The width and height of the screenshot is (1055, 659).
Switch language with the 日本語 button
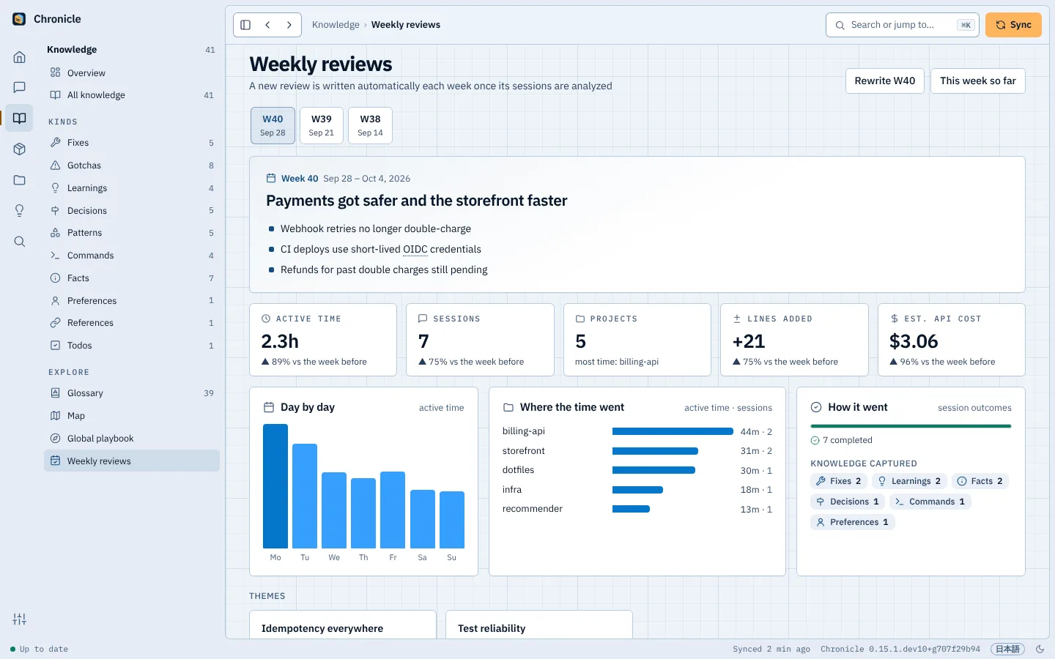point(1007,649)
